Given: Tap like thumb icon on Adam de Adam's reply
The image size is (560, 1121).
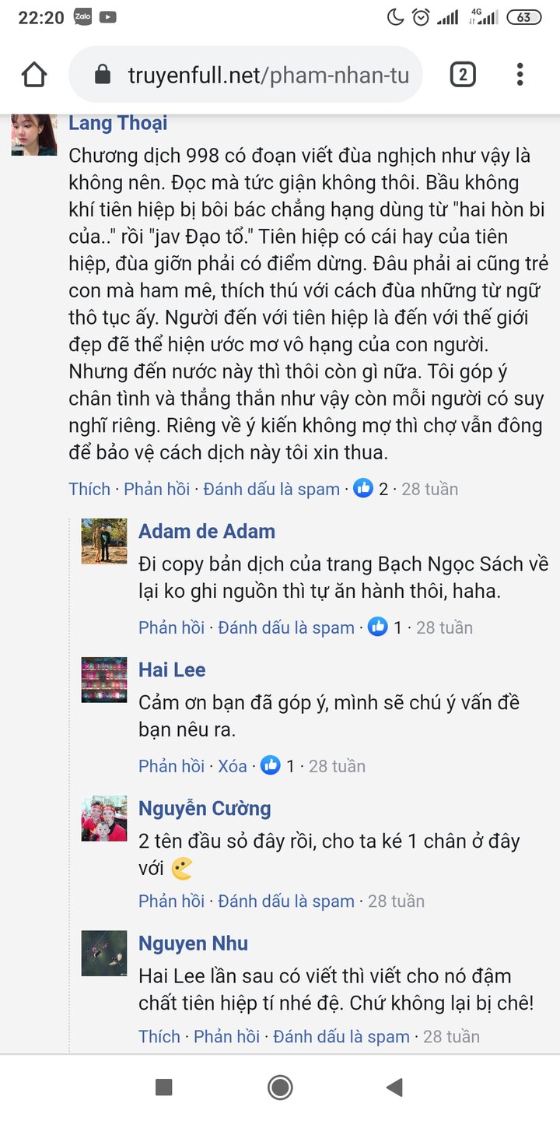Looking at the screenshot, I should pyautogui.click(x=378, y=627).
